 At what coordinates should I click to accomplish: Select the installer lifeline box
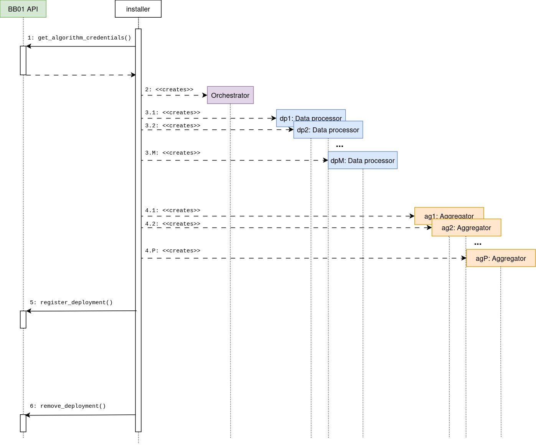[138, 9]
